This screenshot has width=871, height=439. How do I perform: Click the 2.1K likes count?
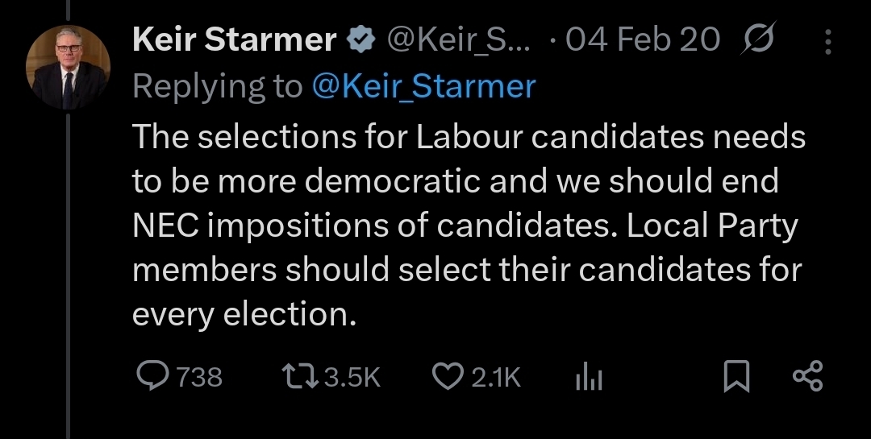[496, 377]
